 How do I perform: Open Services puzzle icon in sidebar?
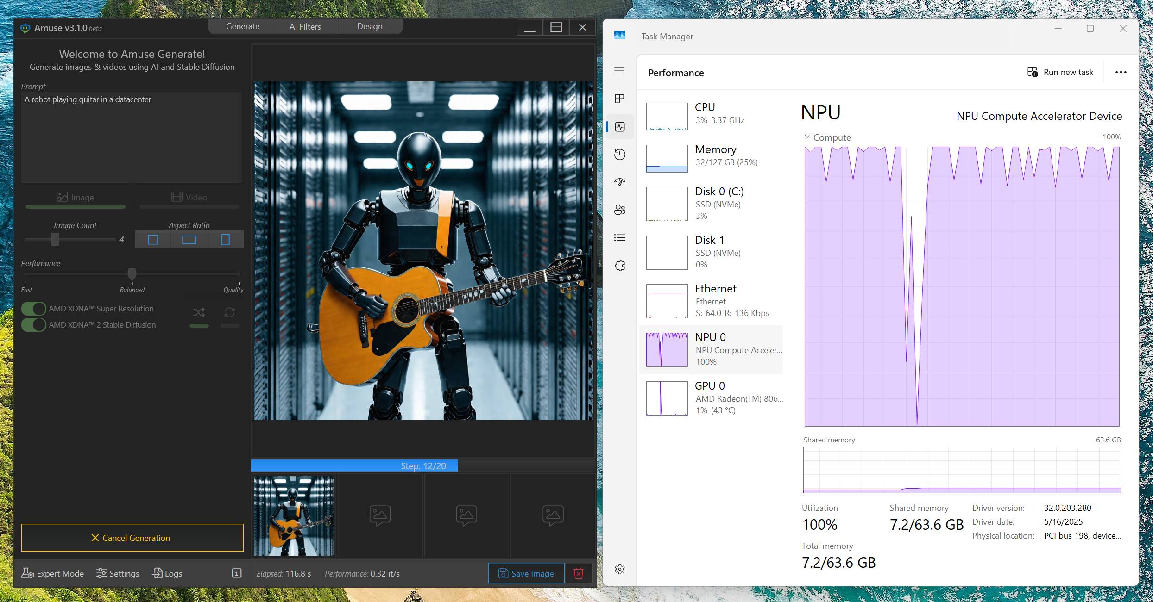point(619,265)
